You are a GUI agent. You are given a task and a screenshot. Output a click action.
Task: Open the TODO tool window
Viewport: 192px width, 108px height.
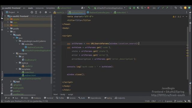tap(25, 98)
